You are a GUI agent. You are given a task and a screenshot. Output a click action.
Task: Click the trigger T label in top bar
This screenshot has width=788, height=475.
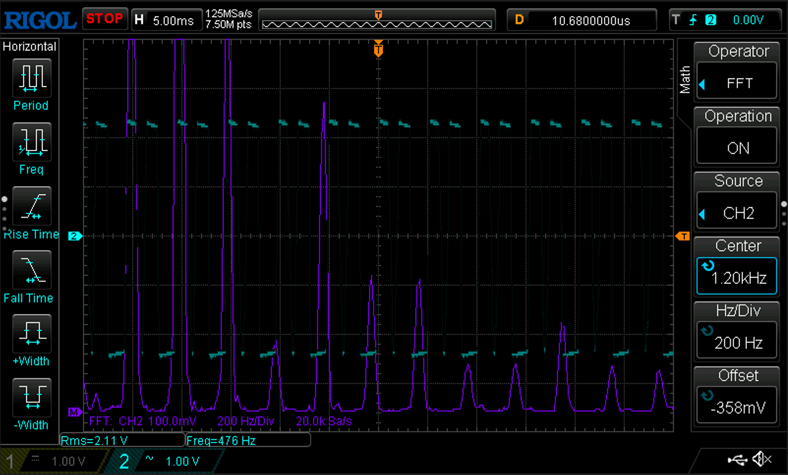(676, 20)
